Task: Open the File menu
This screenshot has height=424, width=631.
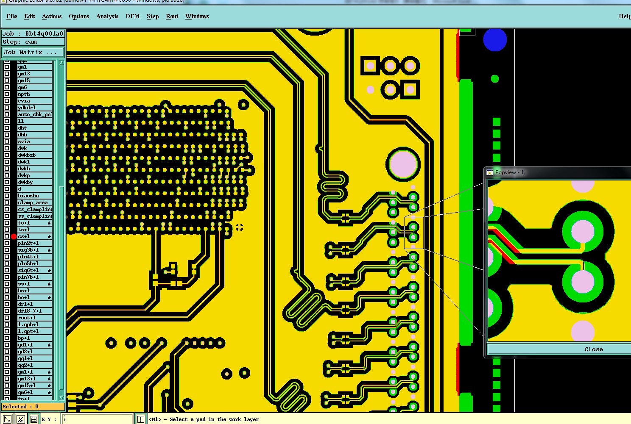Action: [12, 16]
